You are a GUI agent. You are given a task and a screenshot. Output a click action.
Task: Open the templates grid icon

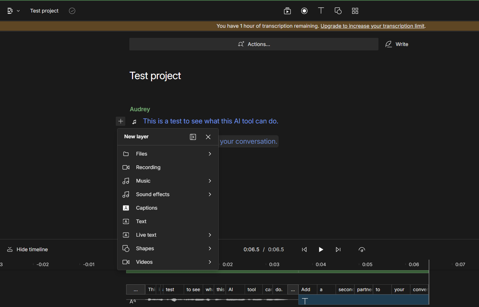pyautogui.click(x=355, y=11)
